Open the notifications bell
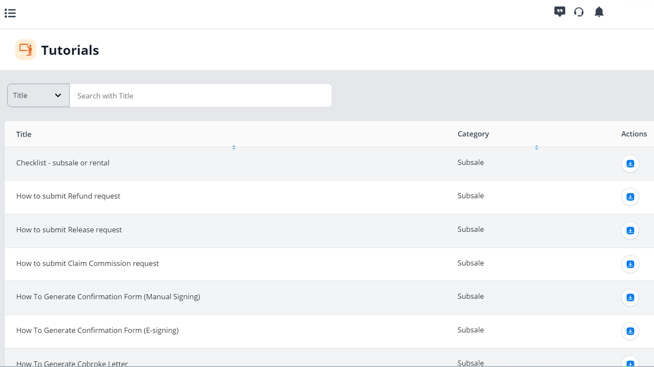This screenshot has width=654, height=367. tap(599, 12)
